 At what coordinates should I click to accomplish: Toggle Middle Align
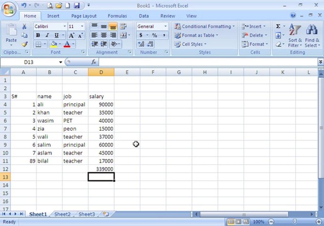pos(104,26)
